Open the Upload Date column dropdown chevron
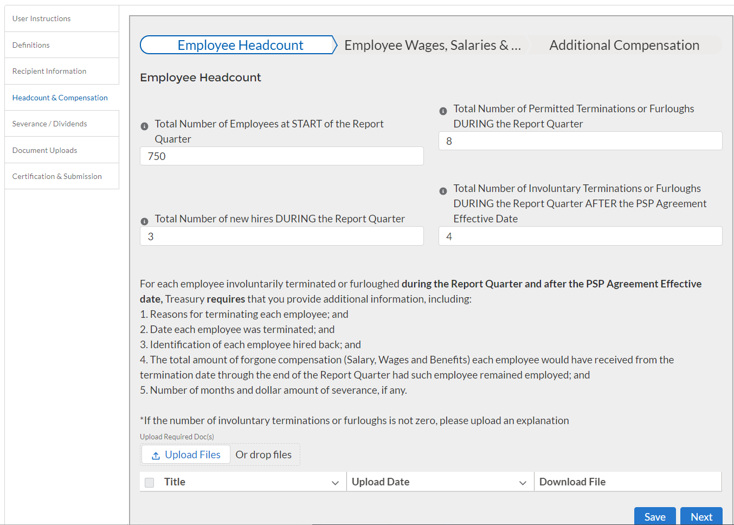Image resolution: width=734 pixels, height=525 pixels. 523,483
